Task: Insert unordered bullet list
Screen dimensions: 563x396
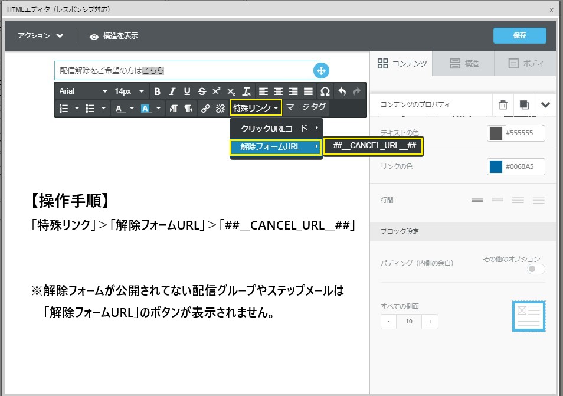Action: pyautogui.click(x=90, y=109)
